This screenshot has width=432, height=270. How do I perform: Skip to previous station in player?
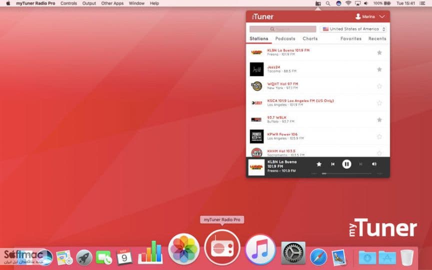(x=333, y=164)
